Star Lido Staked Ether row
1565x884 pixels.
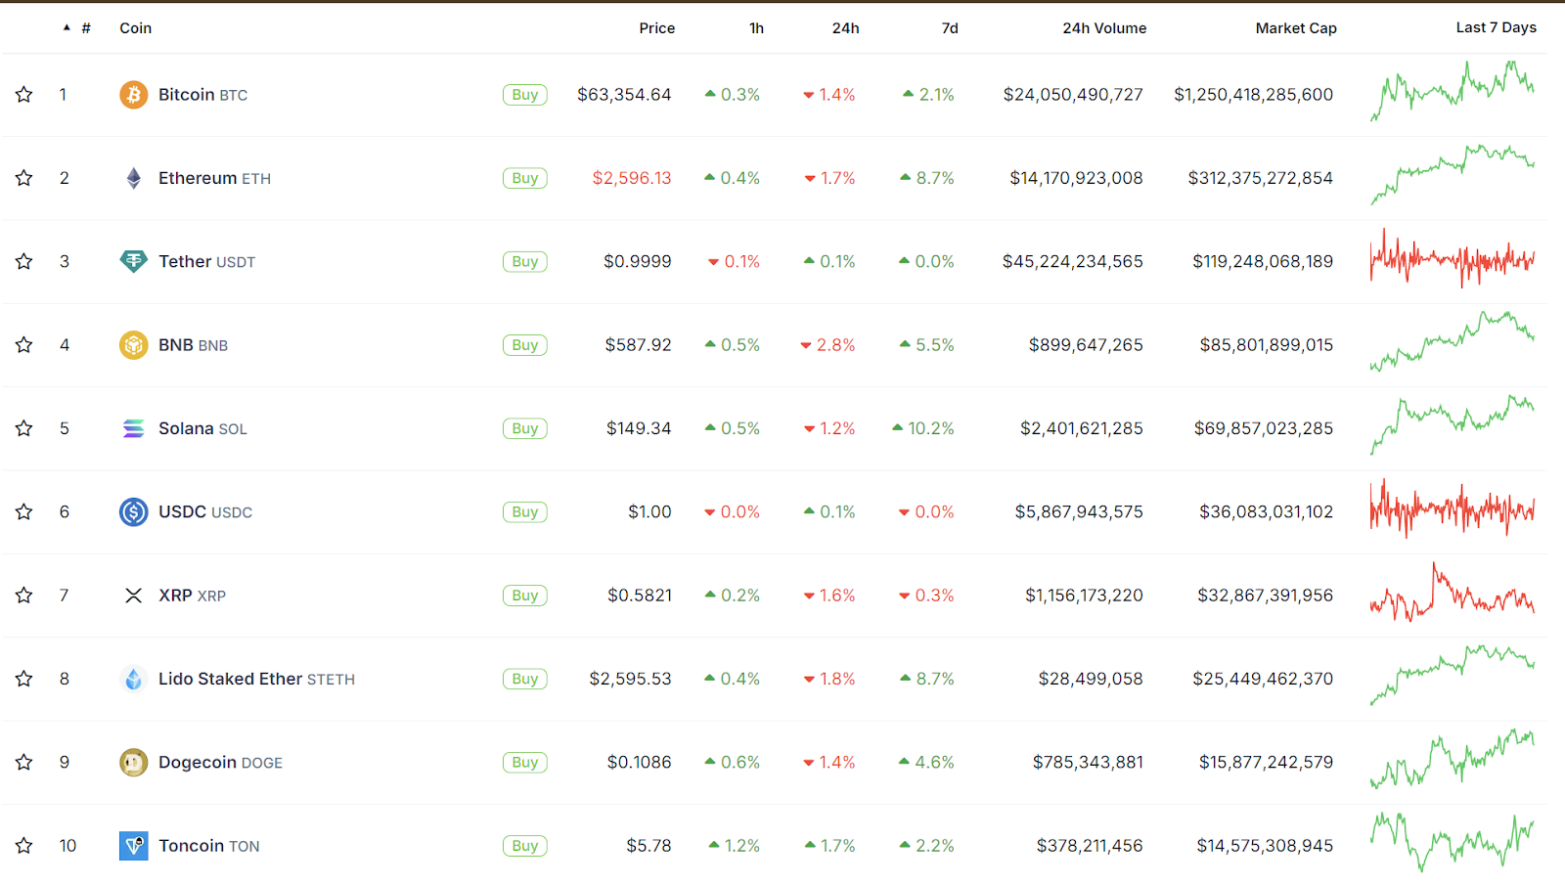pos(24,679)
